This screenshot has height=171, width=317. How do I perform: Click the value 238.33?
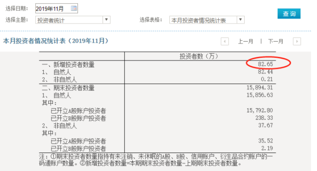(x=264, y=118)
